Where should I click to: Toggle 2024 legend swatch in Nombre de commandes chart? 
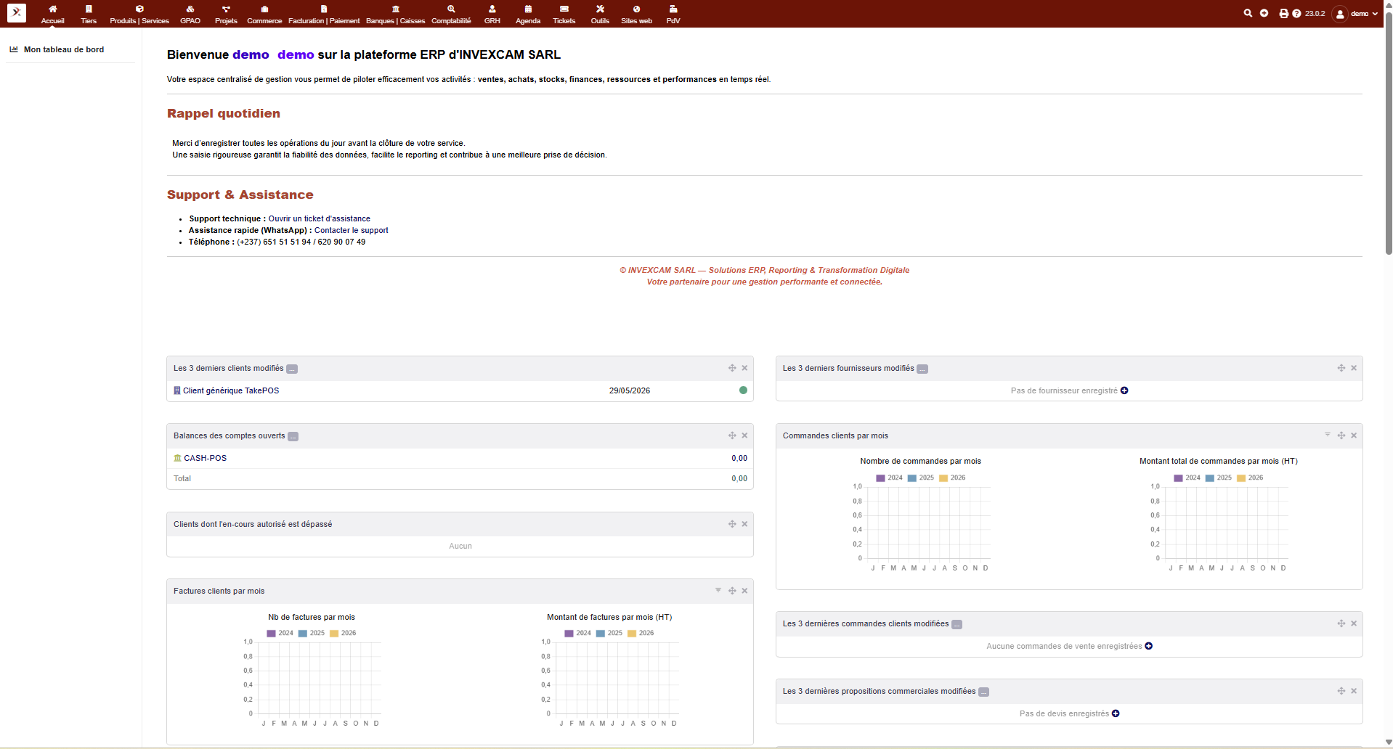[880, 478]
